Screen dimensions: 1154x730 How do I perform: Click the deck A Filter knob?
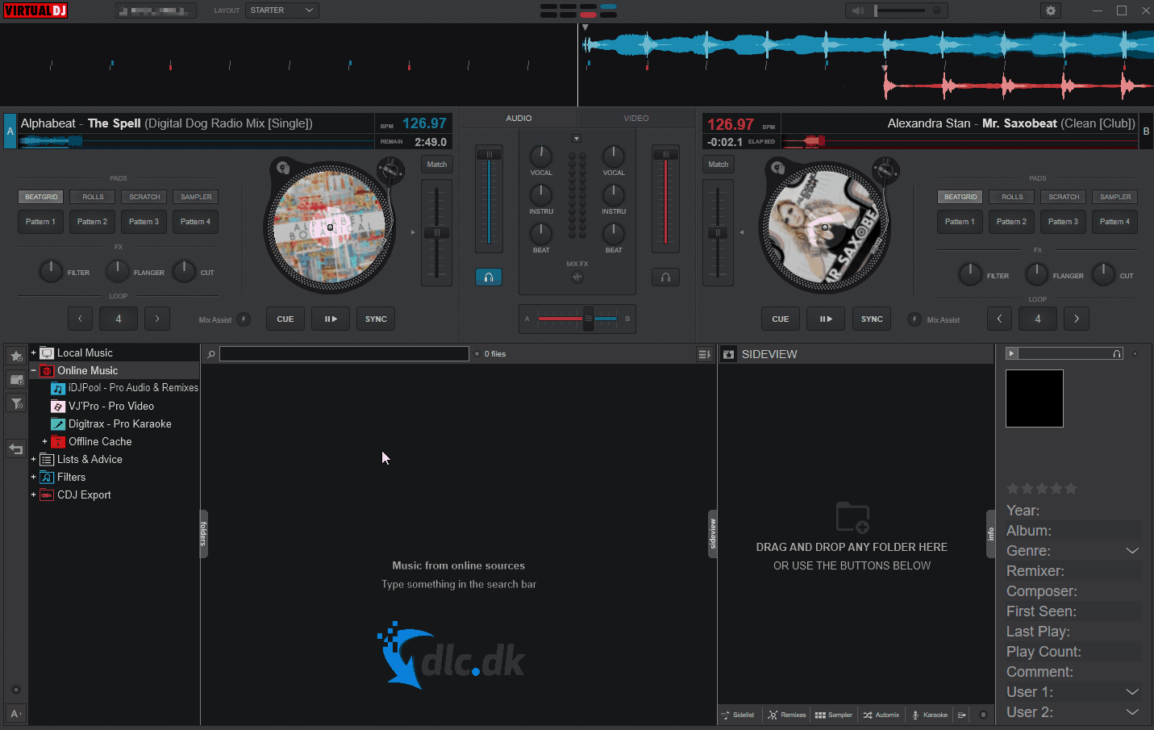tap(51, 271)
